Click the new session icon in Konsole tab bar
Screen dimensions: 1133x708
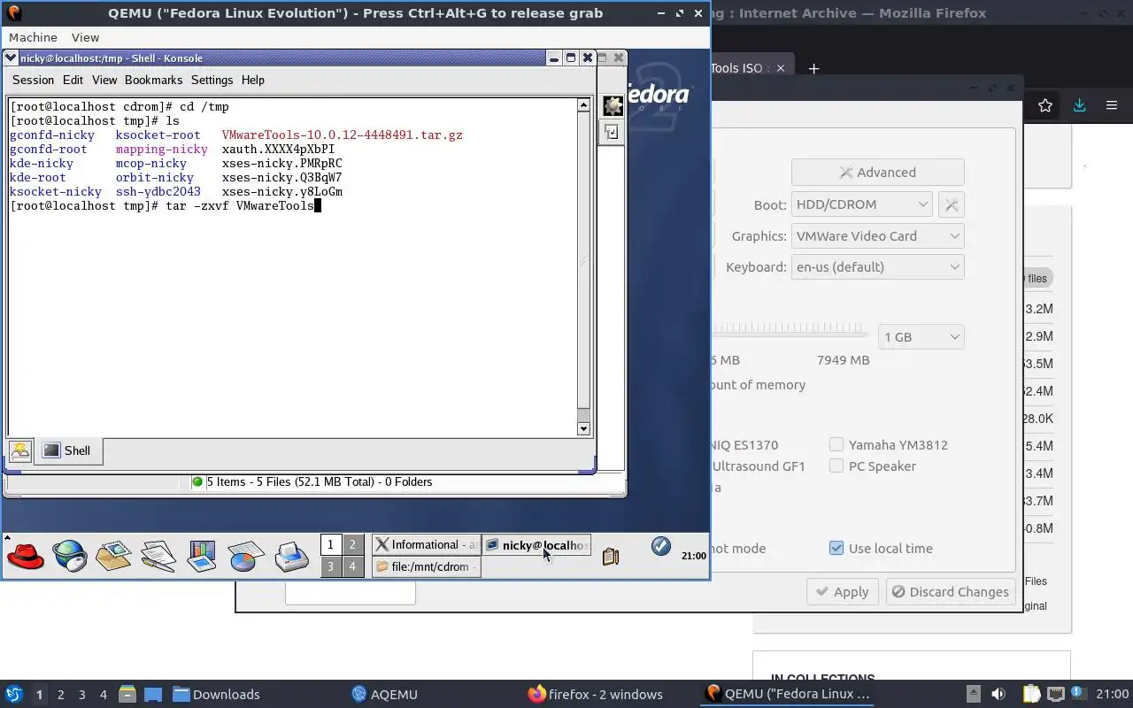20,450
